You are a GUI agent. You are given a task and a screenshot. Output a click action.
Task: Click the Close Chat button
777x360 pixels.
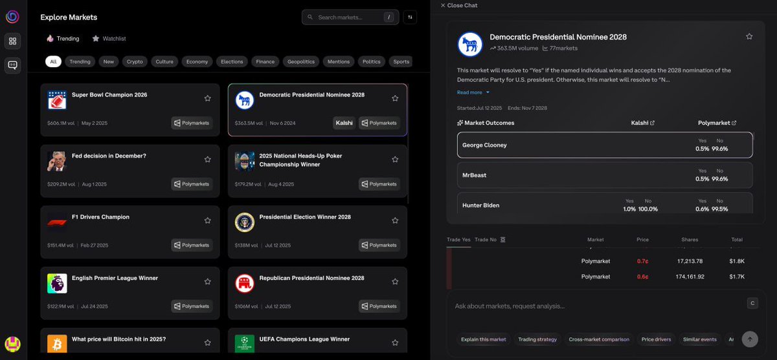458,5
